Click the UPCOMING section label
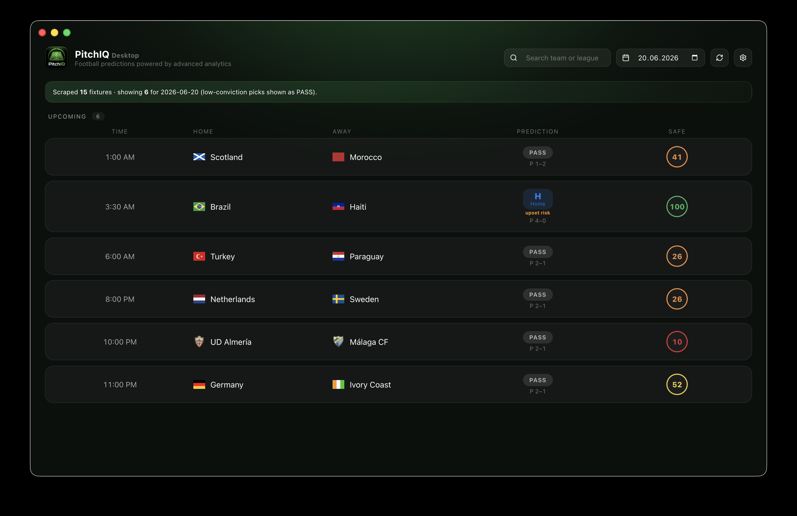797x516 pixels. click(67, 116)
